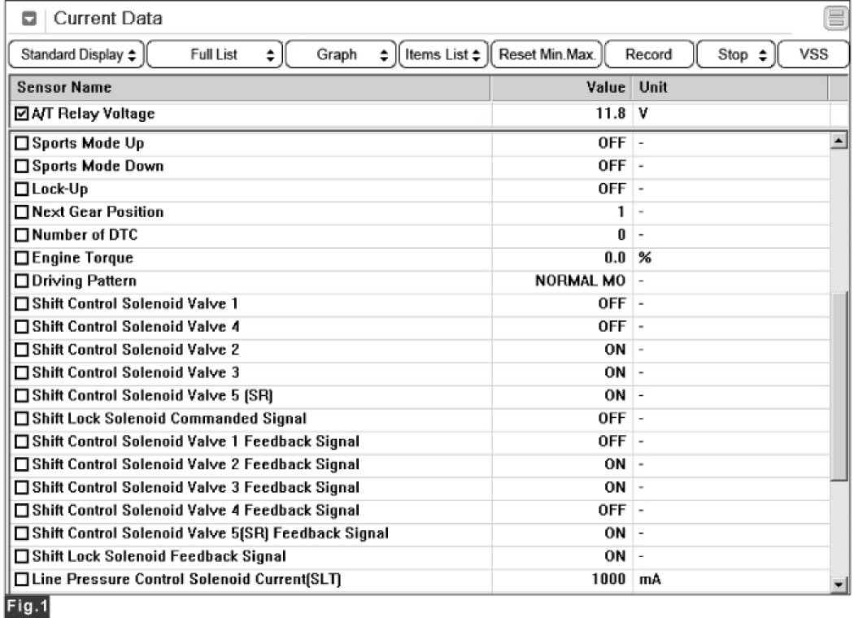The width and height of the screenshot is (854, 618).
Task: Click the Current Data collapse arrow icon
Action: [28, 18]
